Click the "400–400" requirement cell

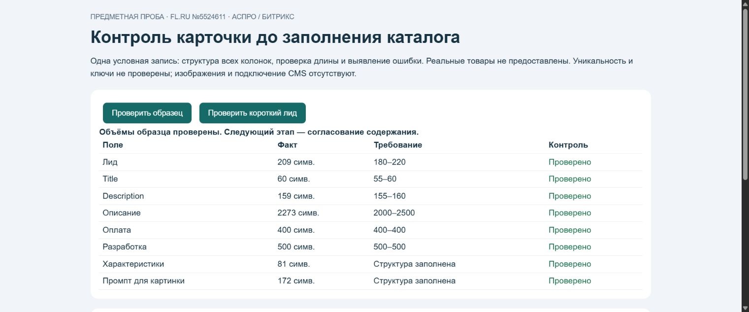click(x=390, y=230)
